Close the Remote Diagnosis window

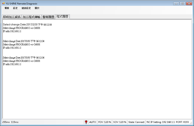coord(189,3)
